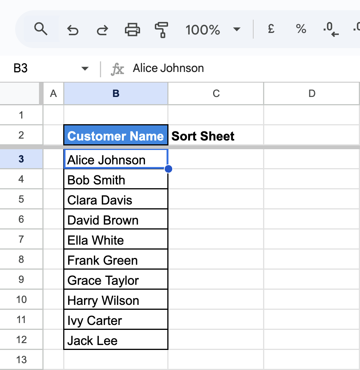
Task: Print the spreadsheet
Action: pos(132,30)
